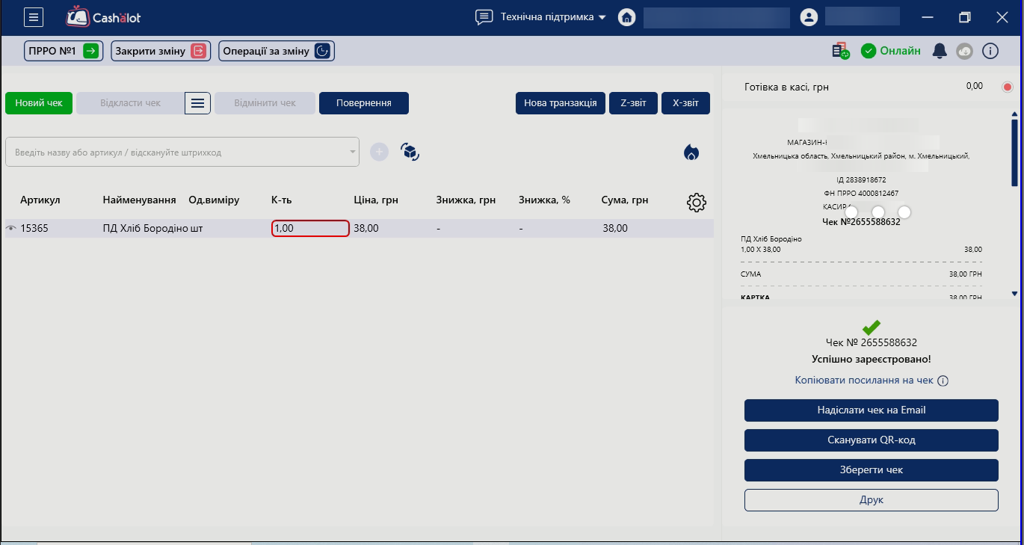Open table column settings gear

pyautogui.click(x=696, y=202)
